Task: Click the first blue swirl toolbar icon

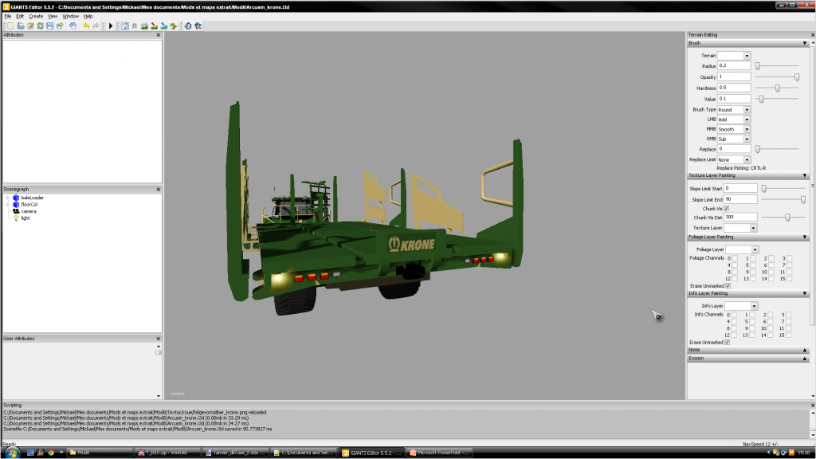Action: tap(188, 26)
